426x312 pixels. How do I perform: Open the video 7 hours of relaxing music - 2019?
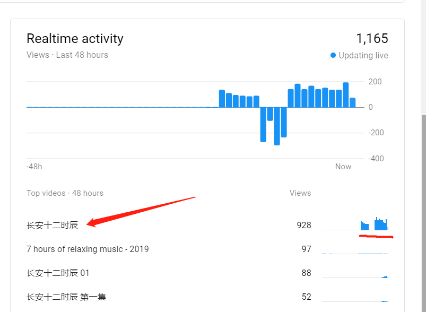88,249
